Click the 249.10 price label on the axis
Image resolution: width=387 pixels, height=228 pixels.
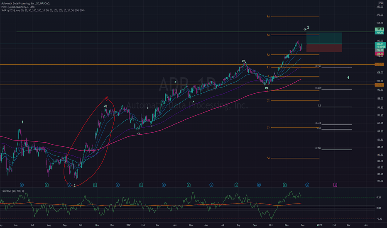pos(380,32)
